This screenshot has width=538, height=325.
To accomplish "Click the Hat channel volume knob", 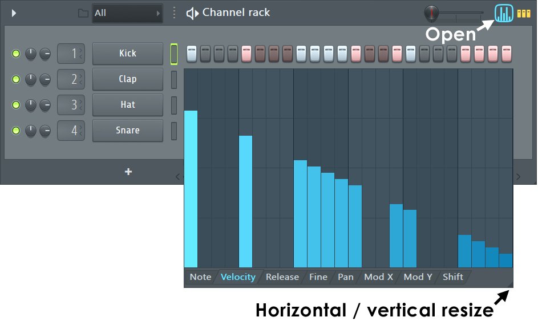I will tap(45, 105).
